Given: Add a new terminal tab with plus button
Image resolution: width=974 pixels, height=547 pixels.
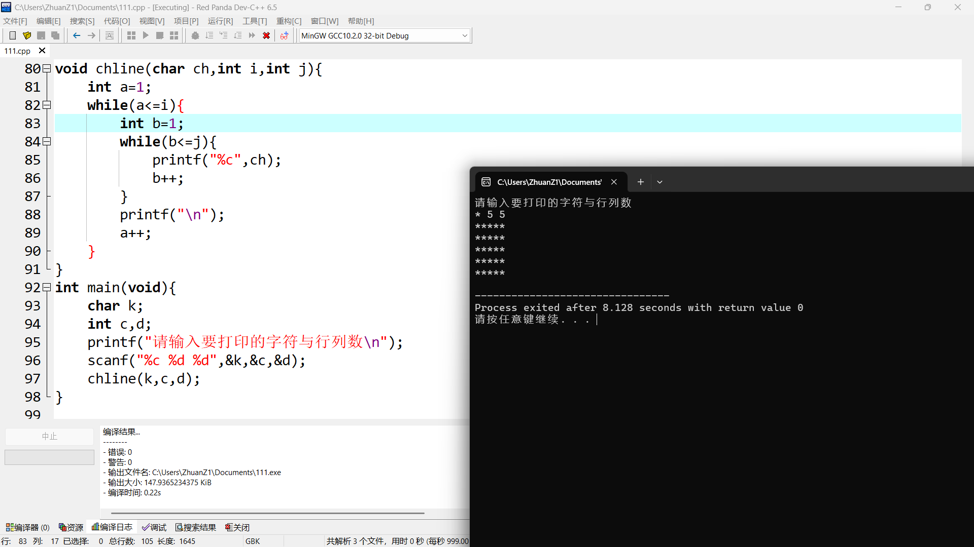Looking at the screenshot, I should pyautogui.click(x=641, y=182).
